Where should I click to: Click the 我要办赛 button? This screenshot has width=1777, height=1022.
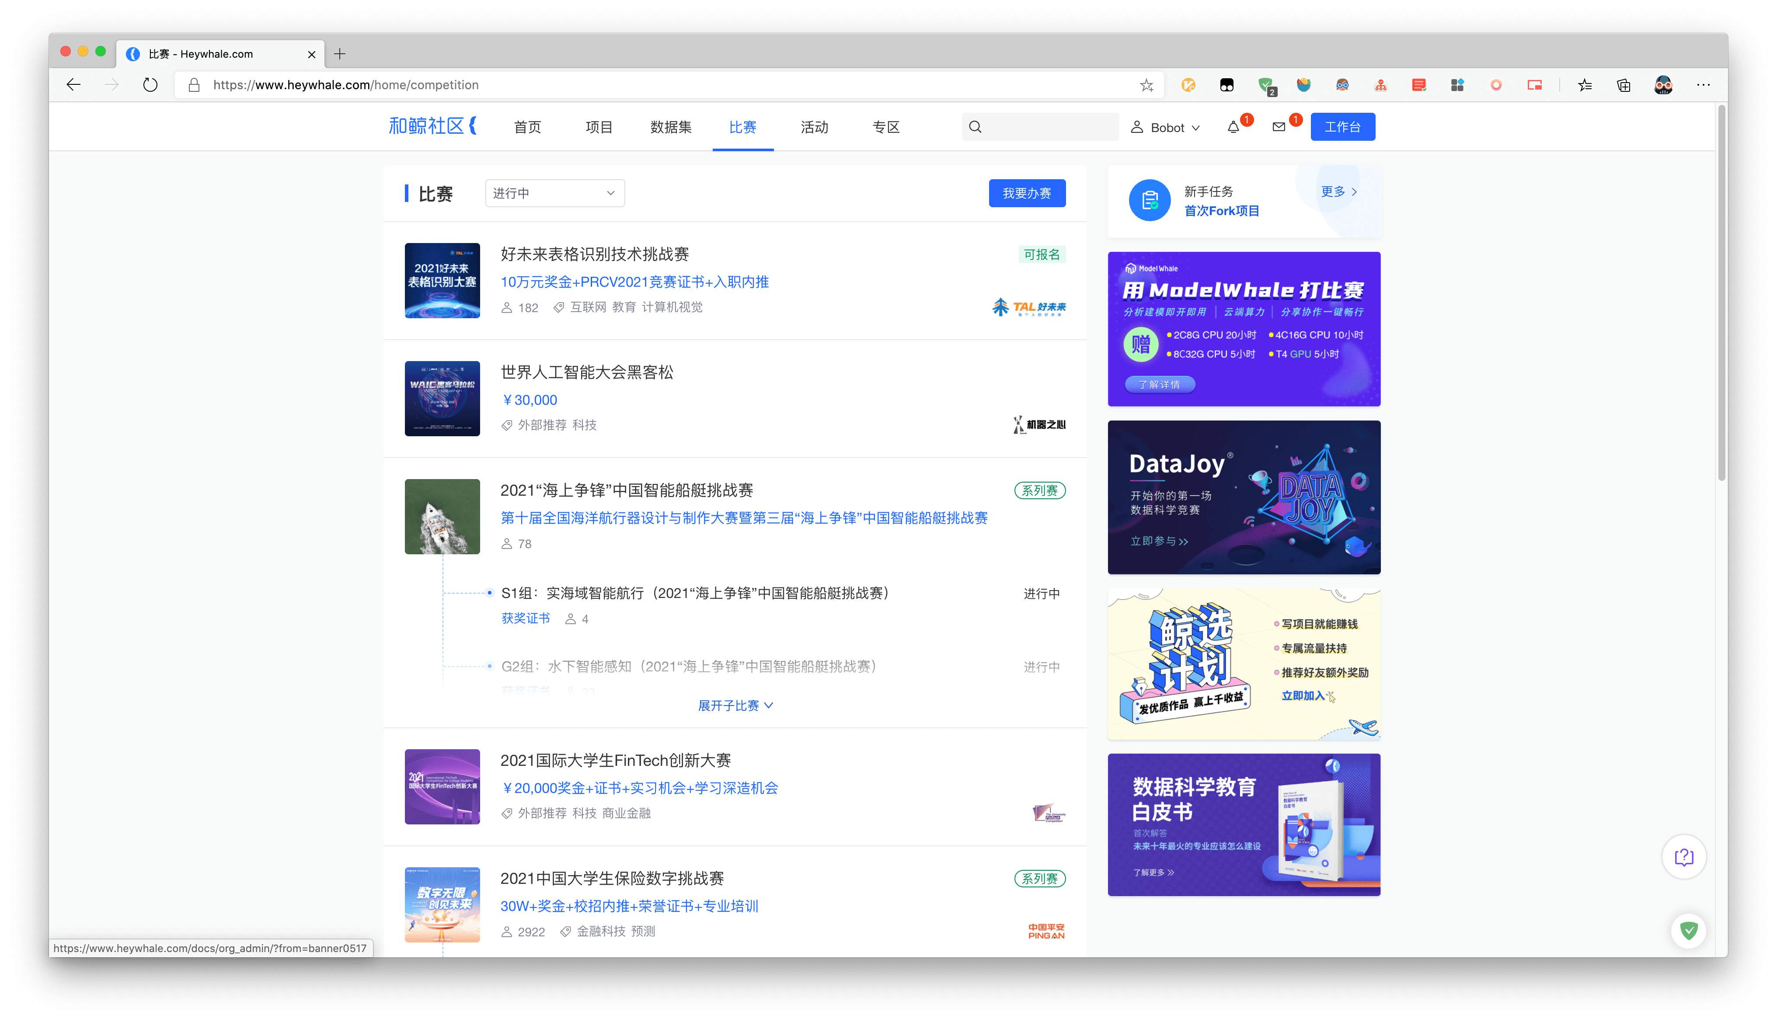coord(1027,193)
